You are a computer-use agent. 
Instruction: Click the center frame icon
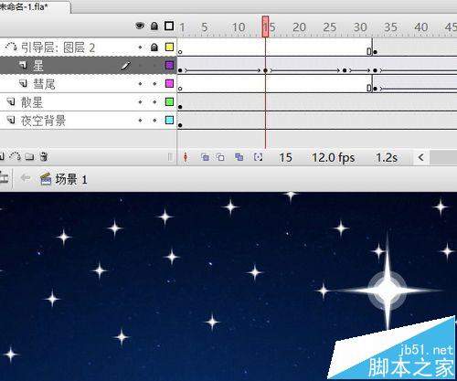pos(186,157)
